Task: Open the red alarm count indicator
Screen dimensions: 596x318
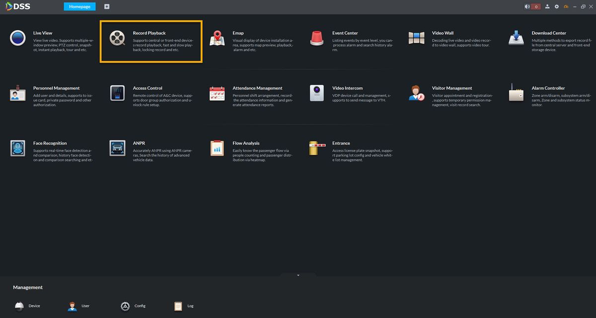Action: coord(536,6)
